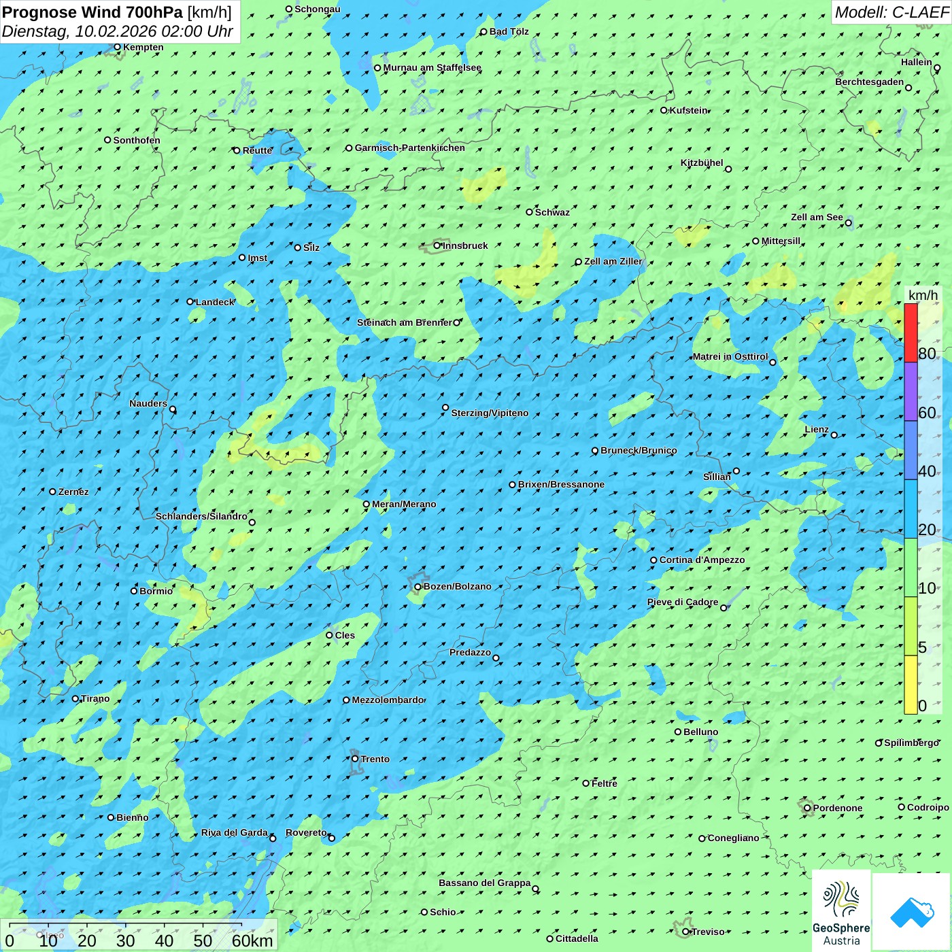Image resolution: width=952 pixels, height=952 pixels.
Task: Click the Hallein location dot
Action: [937, 68]
